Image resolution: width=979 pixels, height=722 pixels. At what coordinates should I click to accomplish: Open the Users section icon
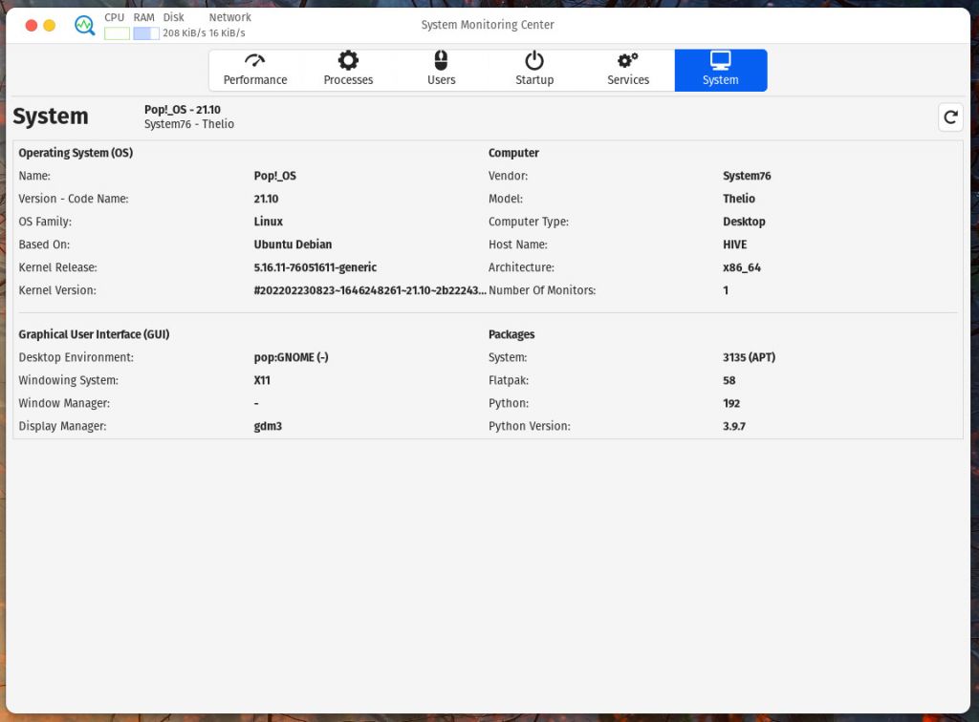[x=441, y=59]
